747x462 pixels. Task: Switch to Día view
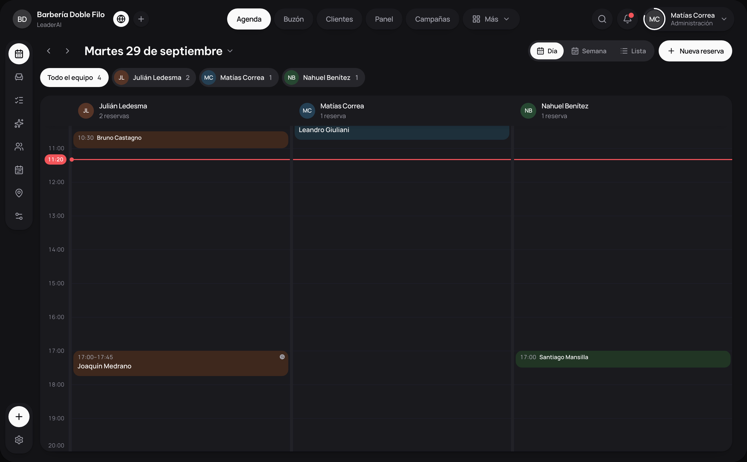tap(547, 51)
